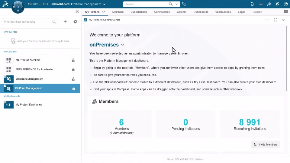The width and height of the screenshot is (290, 163).
Task: Click the Share arrow icon
Action: pos(269,4)
